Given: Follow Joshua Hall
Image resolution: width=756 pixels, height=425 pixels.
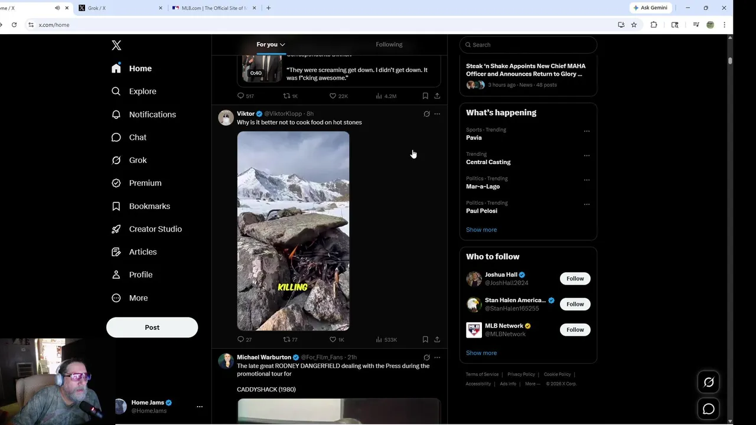Looking at the screenshot, I should click(x=575, y=279).
